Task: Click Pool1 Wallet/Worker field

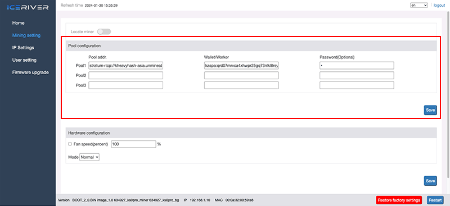Action: tap(241, 66)
